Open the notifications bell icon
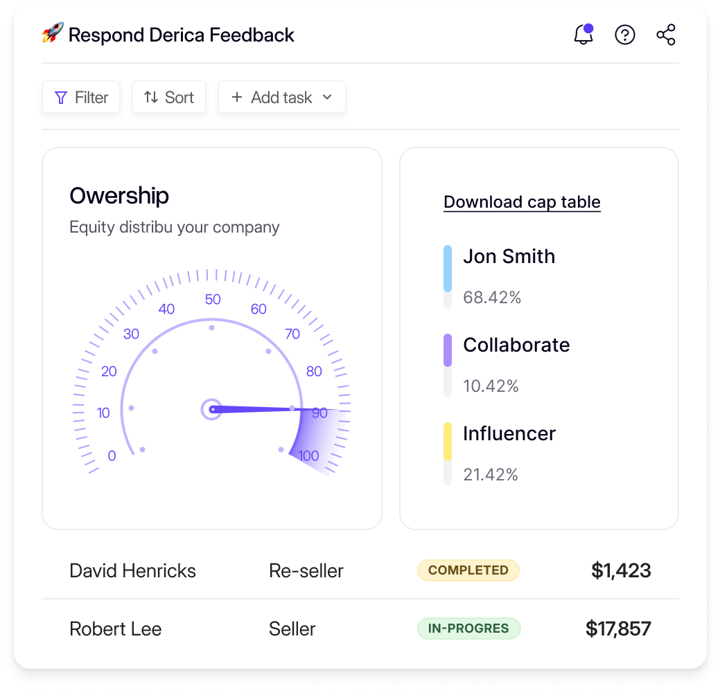Screen dimensions: 720x695 coord(583,35)
